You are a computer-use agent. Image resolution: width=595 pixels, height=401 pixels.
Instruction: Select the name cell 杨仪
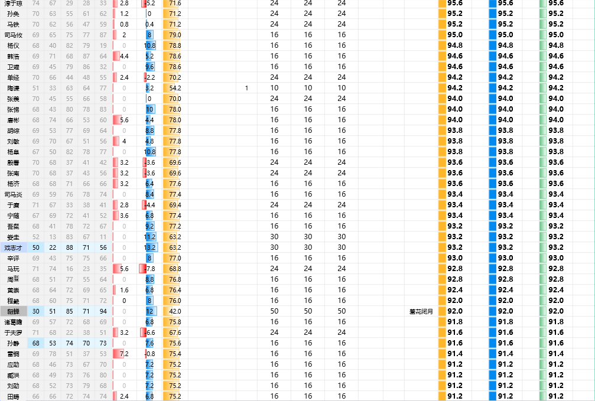(x=13, y=46)
